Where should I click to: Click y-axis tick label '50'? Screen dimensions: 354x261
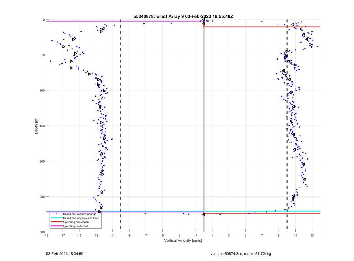click(x=43, y=55)
